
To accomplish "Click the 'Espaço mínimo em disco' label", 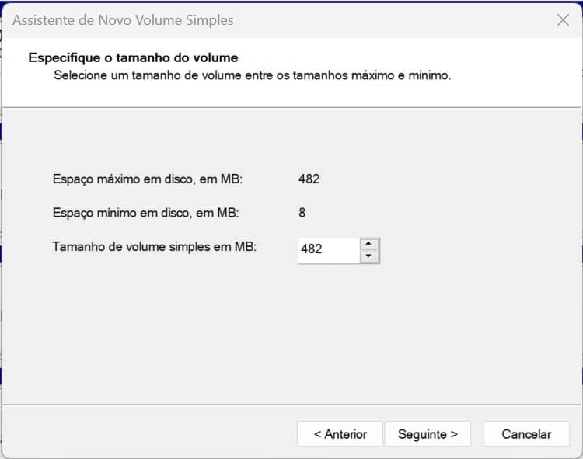I will 145,212.
